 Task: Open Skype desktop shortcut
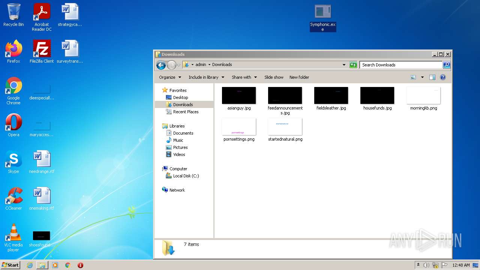(x=13, y=162)
